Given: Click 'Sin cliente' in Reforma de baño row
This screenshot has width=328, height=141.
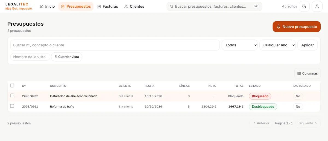Looking at the screenshot, I should pos(126,107).
